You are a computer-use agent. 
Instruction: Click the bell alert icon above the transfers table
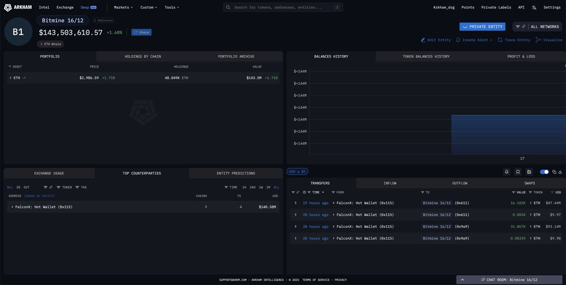click(507, 172)
